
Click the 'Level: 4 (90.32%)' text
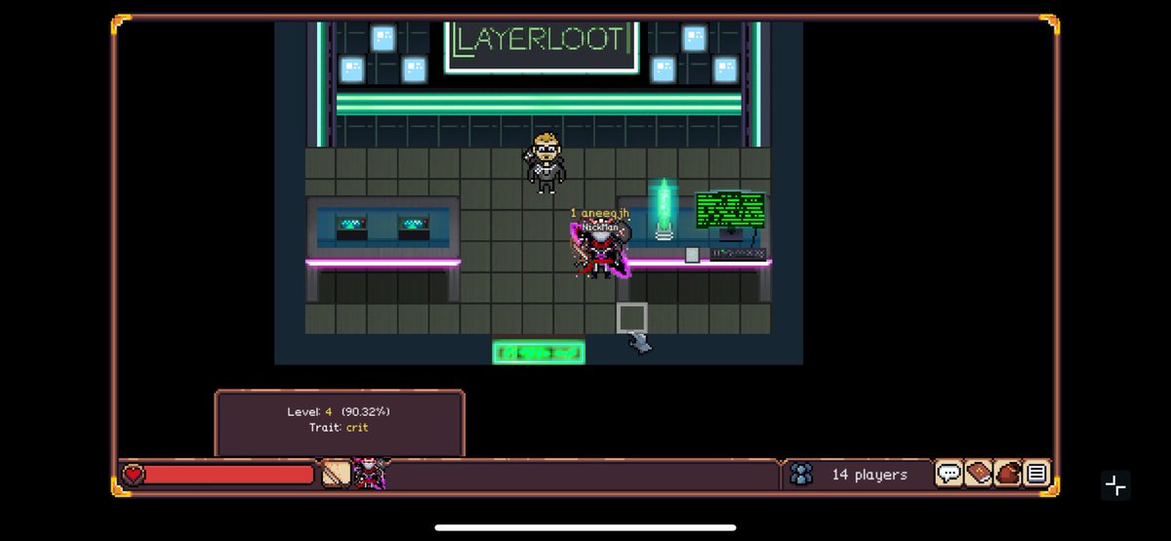[x=339, y=412]
